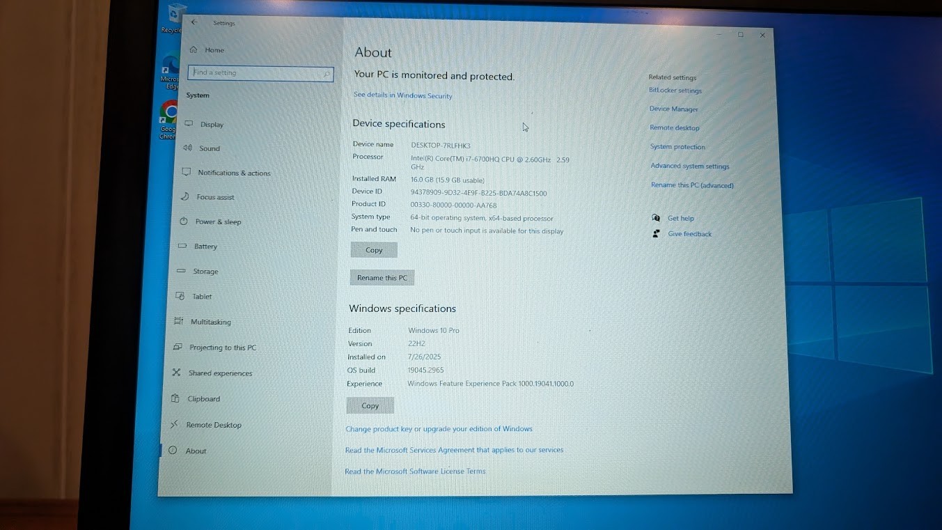Open Notifications & actions page
Image resolution: width=942 pixels, height=530 pixels.
point(234,173)
